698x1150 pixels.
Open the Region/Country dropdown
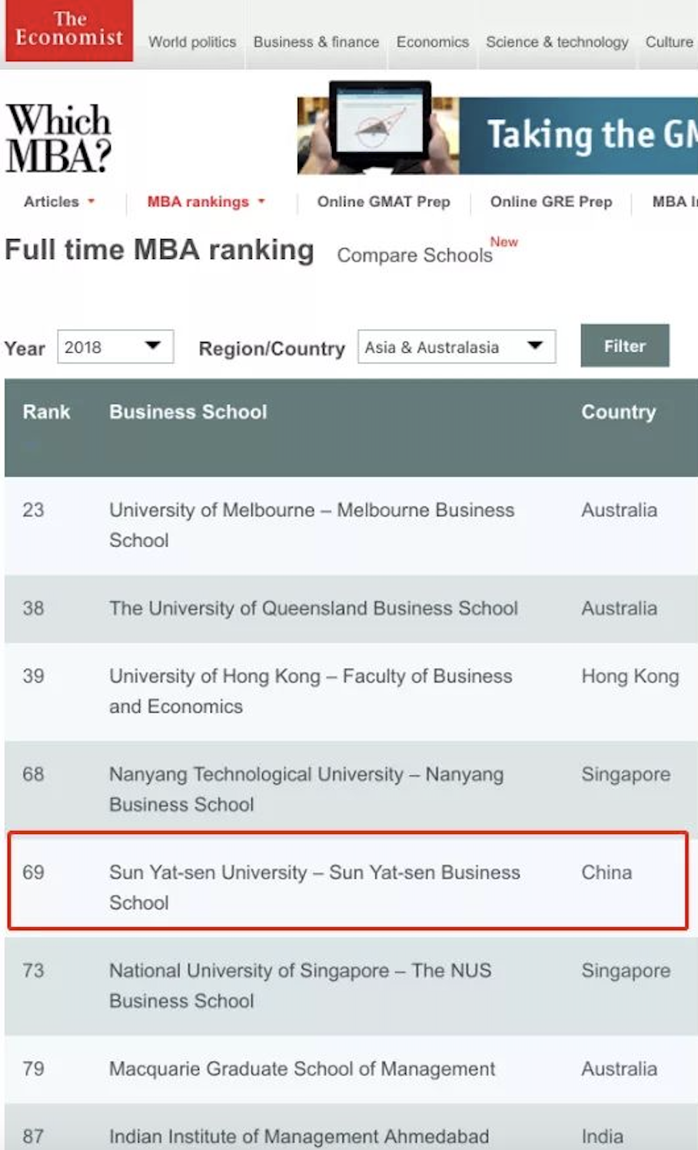pos(456,347)
